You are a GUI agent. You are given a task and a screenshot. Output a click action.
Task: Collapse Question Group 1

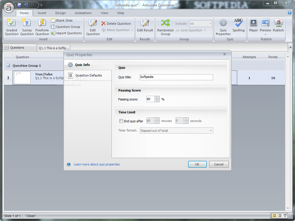[8, 66]
